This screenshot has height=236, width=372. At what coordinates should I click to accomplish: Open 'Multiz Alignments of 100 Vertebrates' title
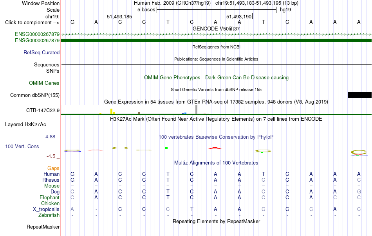point(216,163)
